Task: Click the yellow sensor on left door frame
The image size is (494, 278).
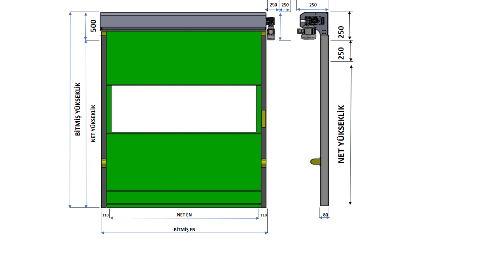Action: coord(103,163)
